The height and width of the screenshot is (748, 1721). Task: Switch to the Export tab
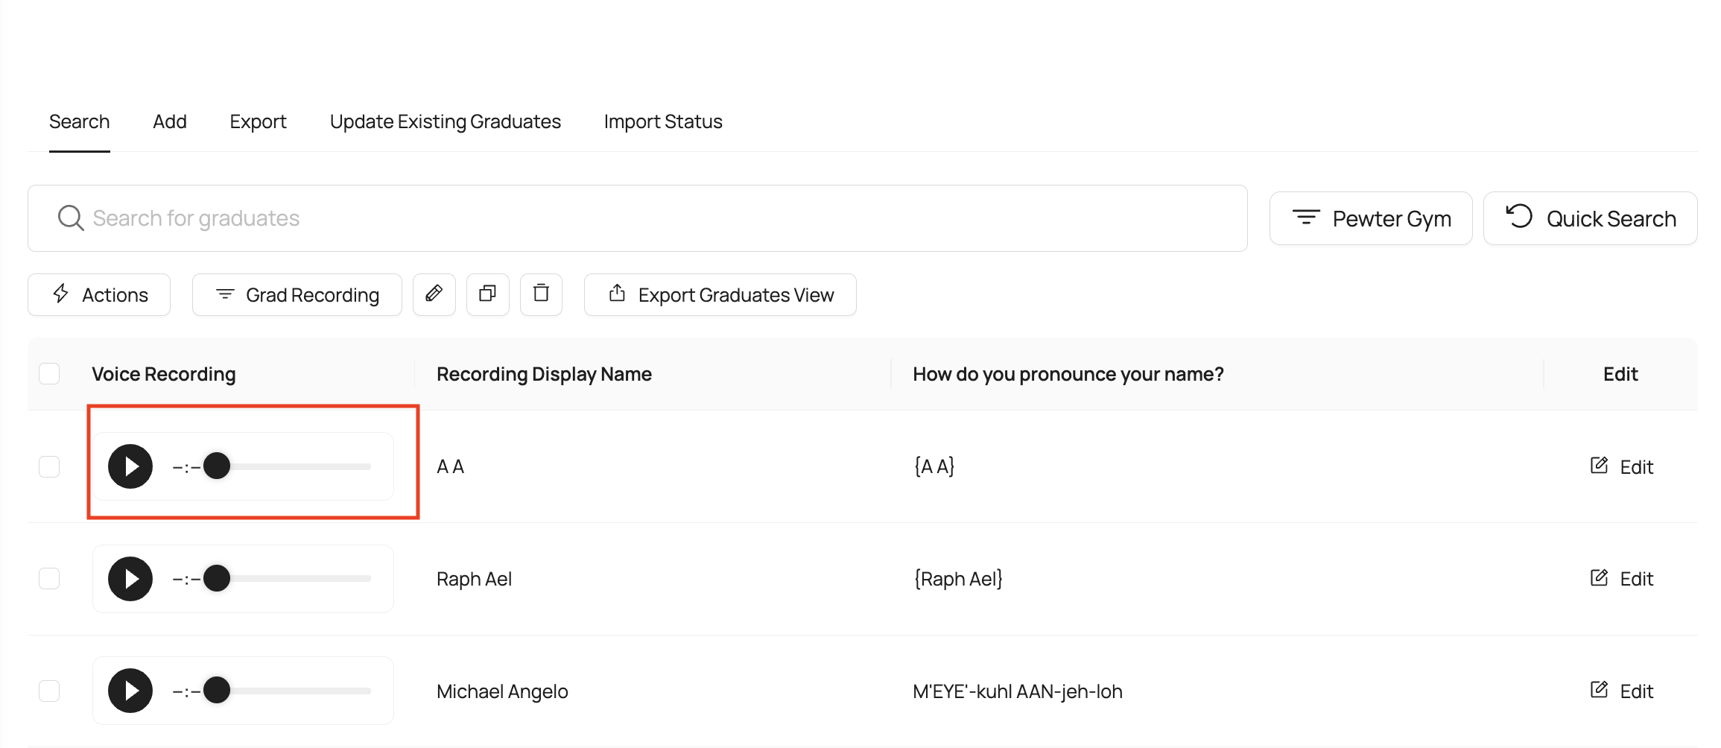(258, 121)
